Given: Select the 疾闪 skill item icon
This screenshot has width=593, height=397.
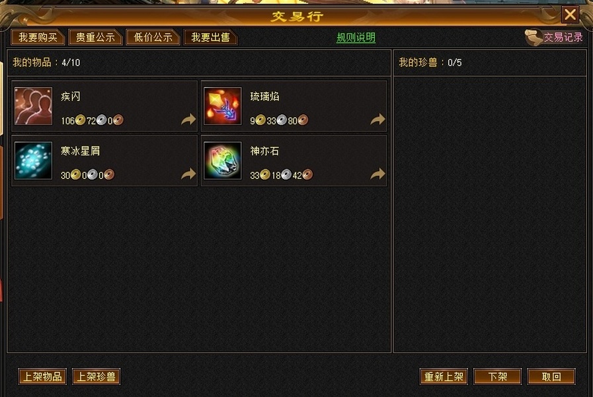Looking at the screenshot, I should 33,106.
